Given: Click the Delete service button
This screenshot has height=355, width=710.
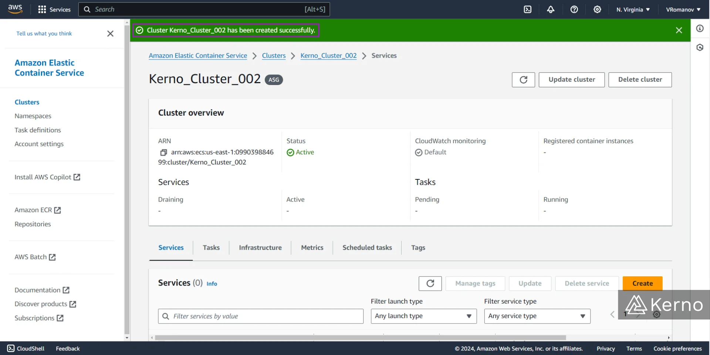Looking at the screenshot, I should pos(587,284).
